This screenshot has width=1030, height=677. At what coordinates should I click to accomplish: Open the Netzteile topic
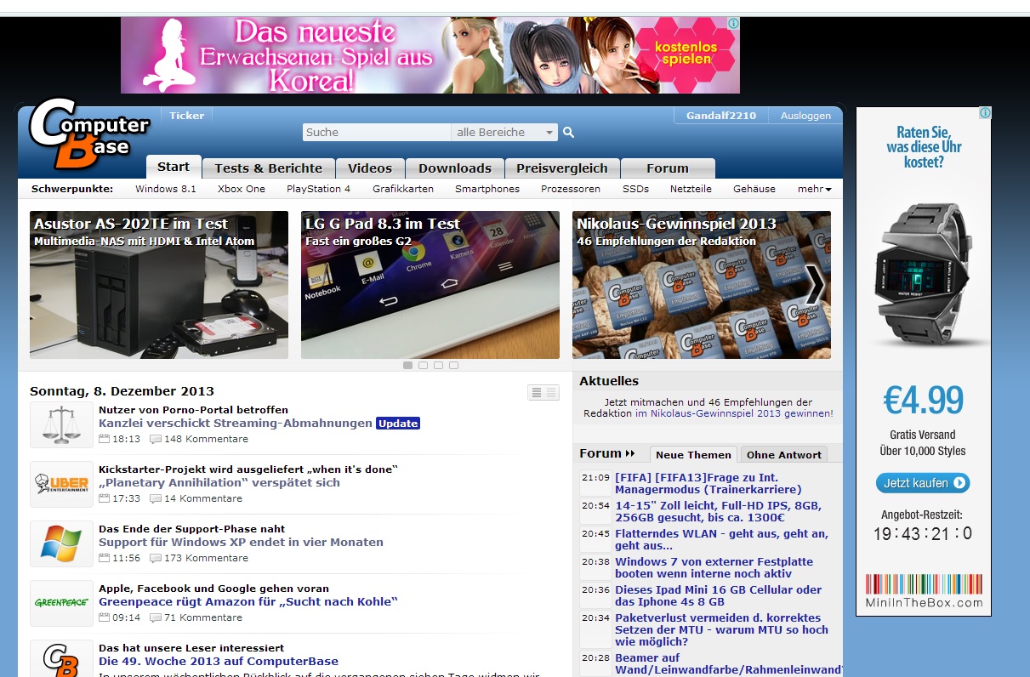click(691, 189)
